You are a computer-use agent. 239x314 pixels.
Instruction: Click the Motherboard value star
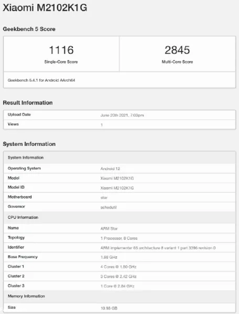[104, 197]
